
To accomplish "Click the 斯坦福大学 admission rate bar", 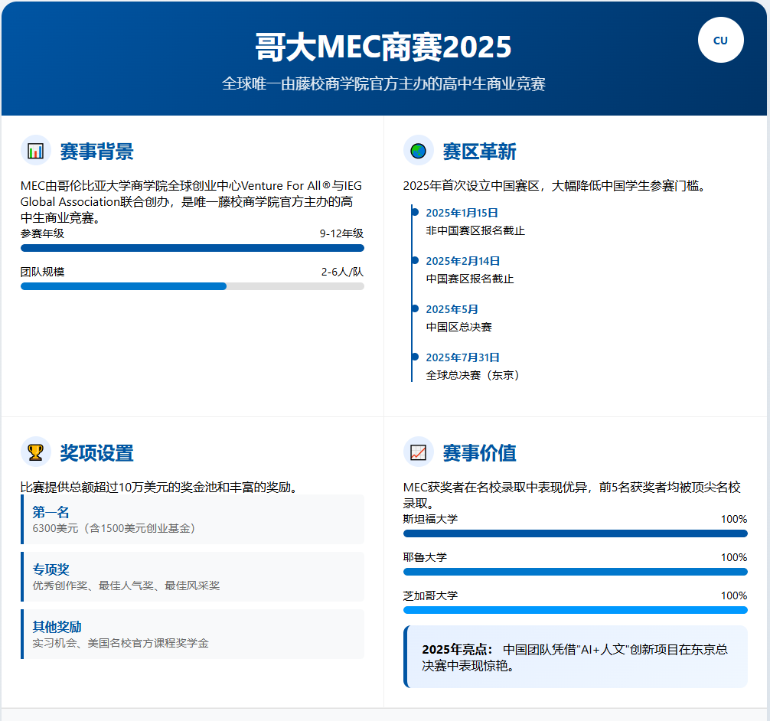I will coord(575,533).
